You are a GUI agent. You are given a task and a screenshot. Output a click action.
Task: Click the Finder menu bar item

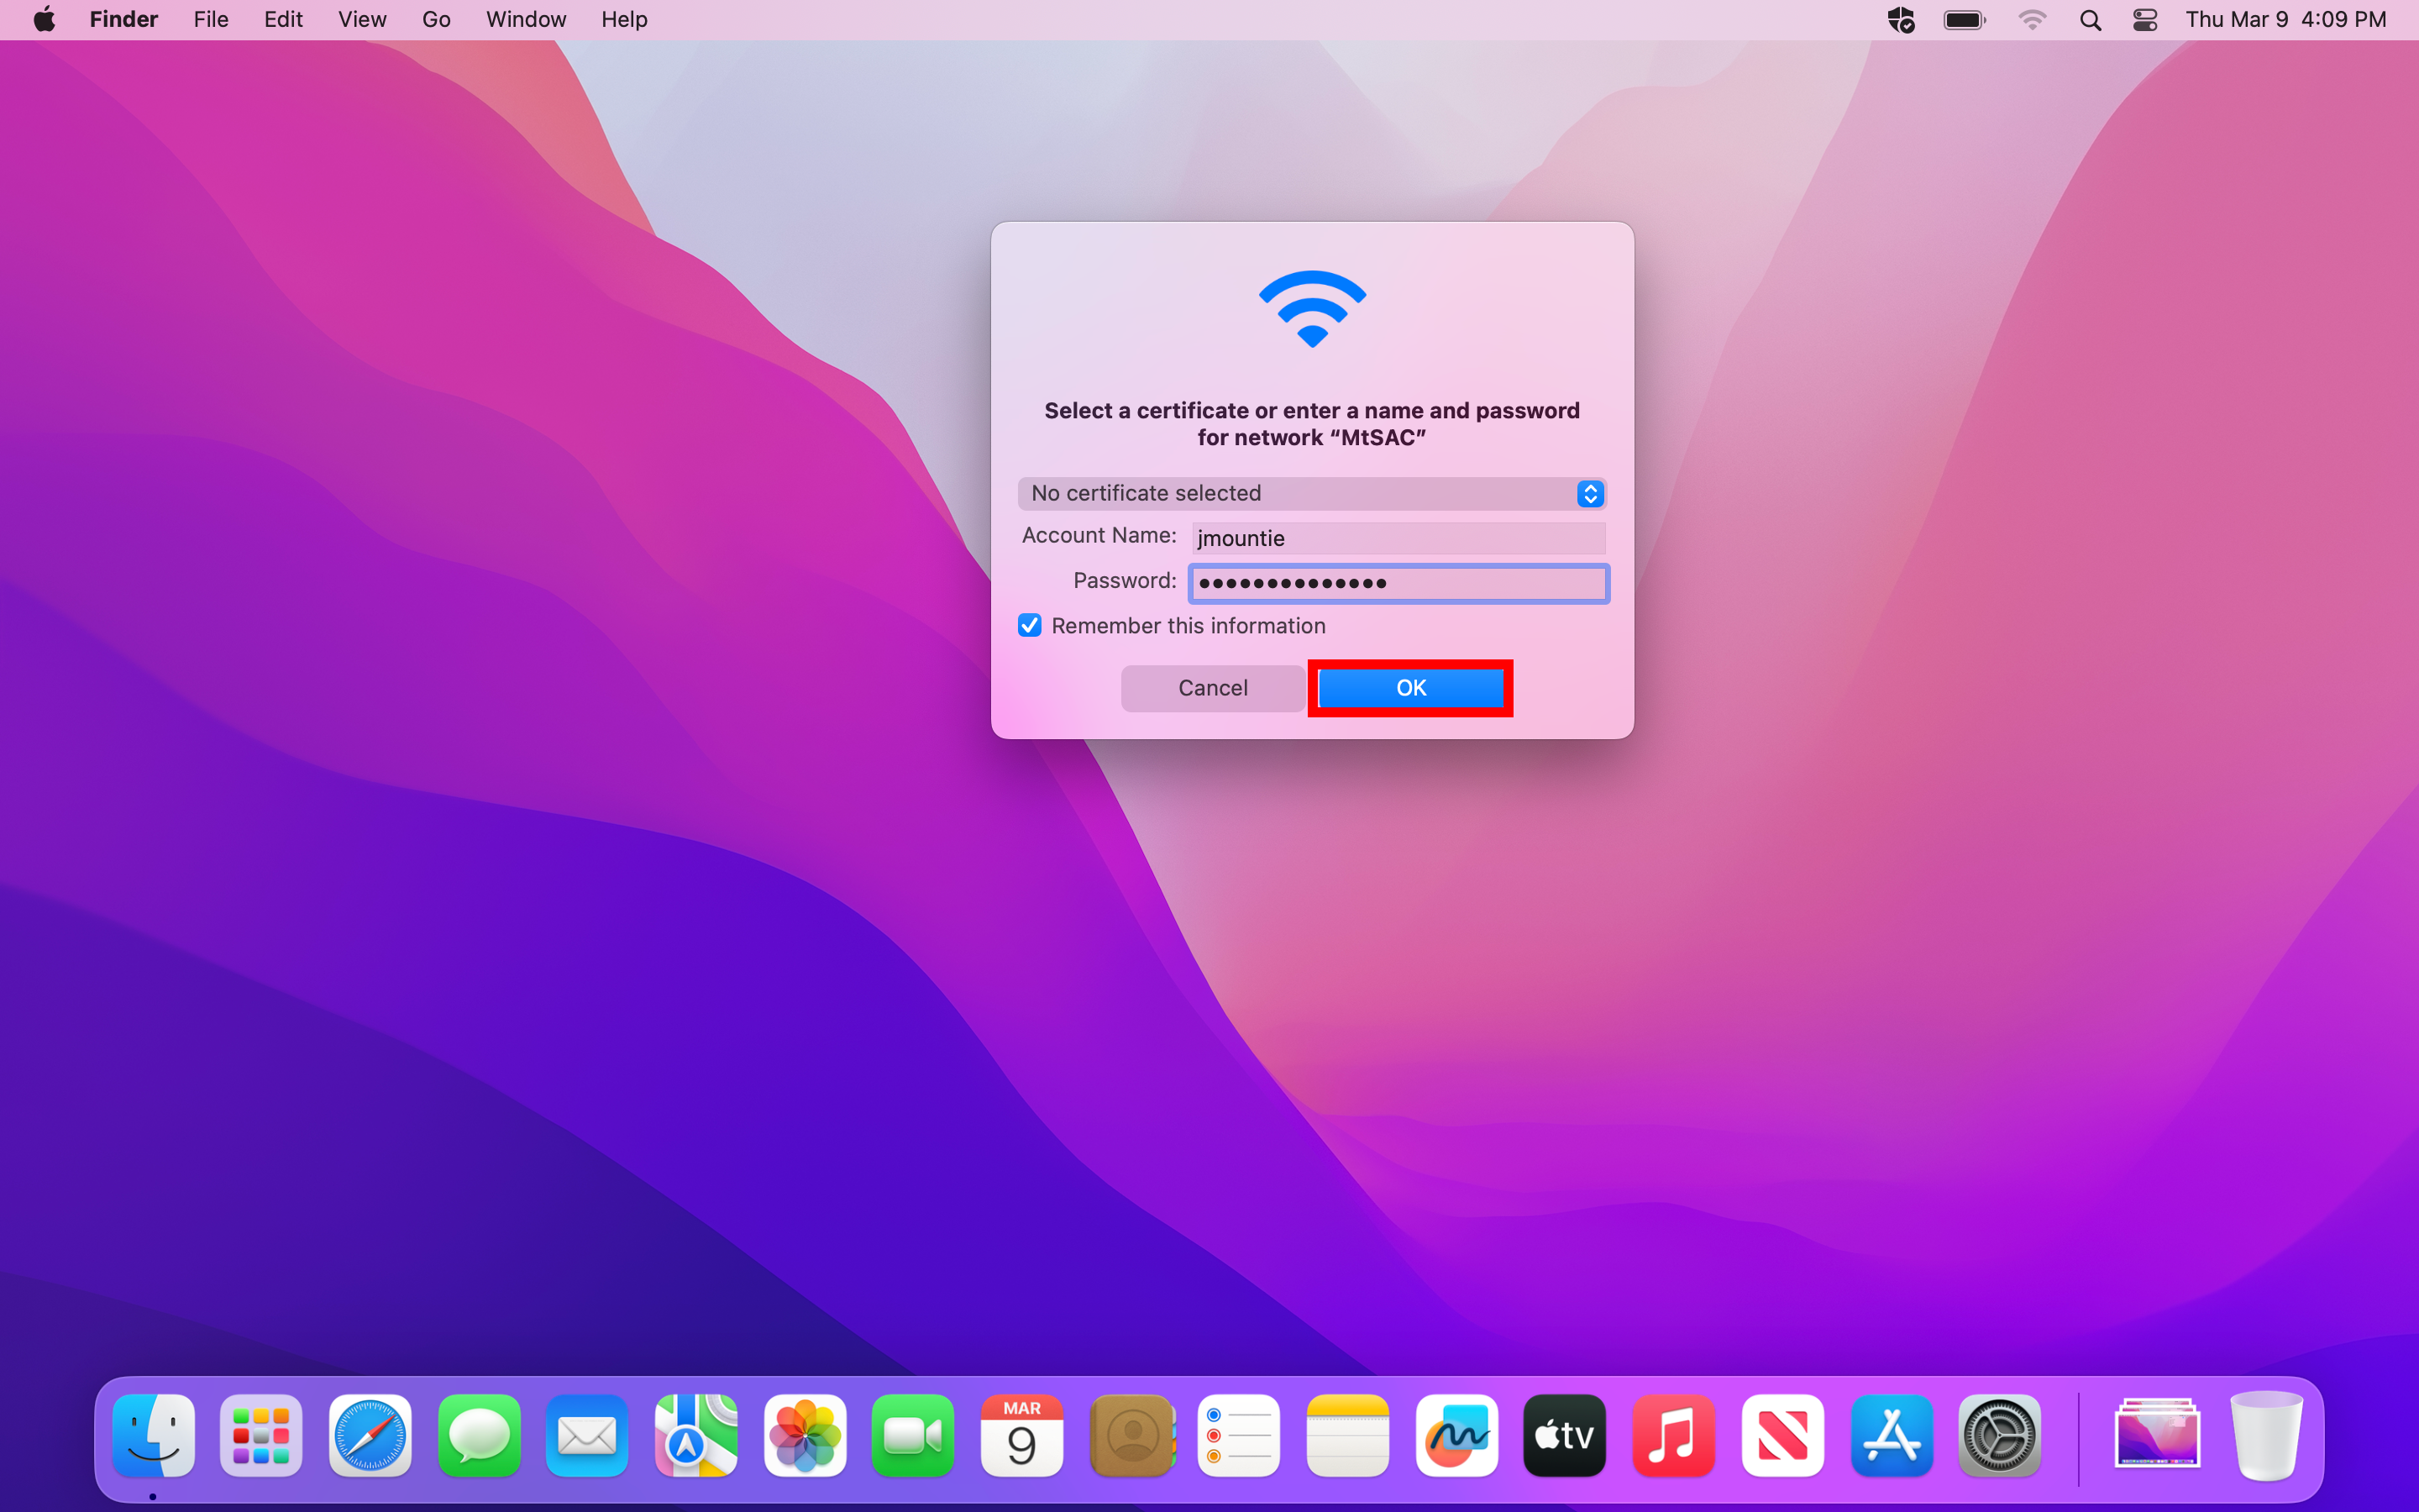click(123, 19)
